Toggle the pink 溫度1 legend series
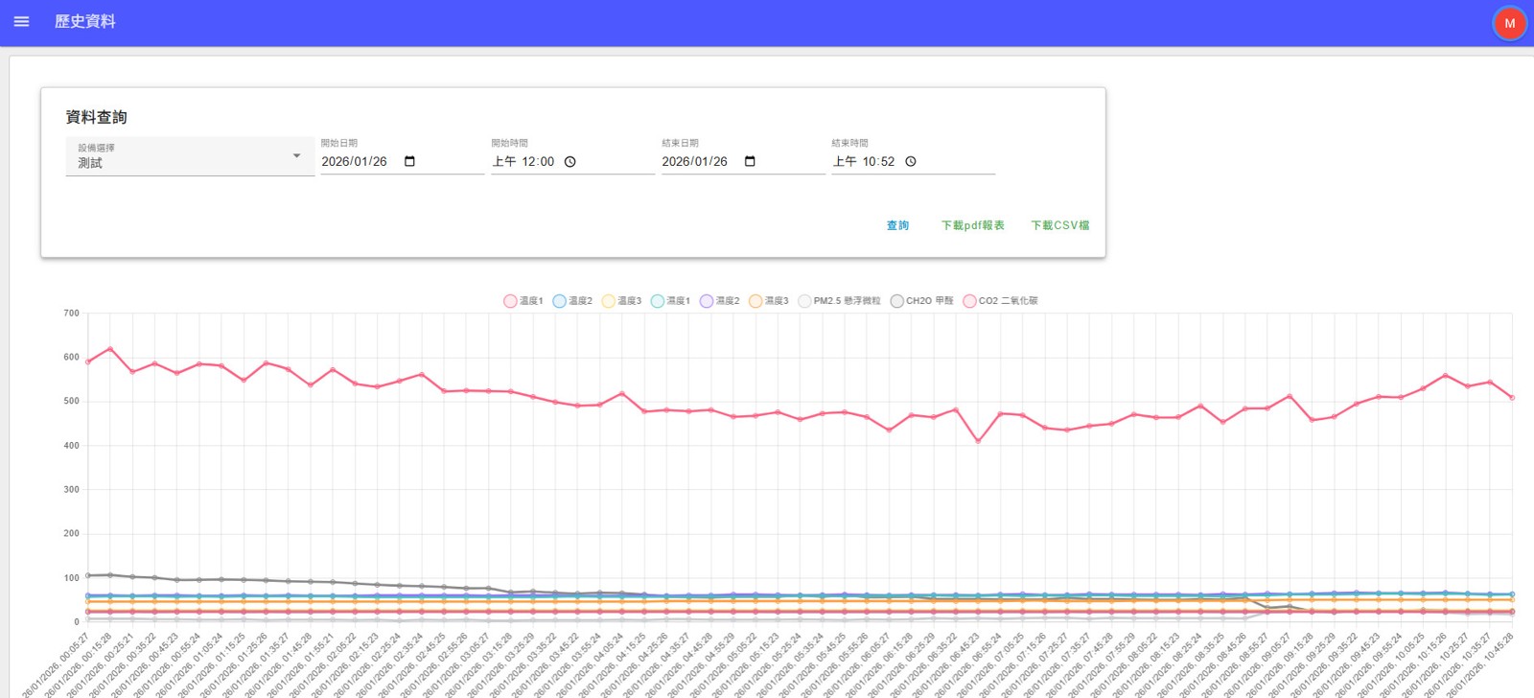 tap(523, 301)
